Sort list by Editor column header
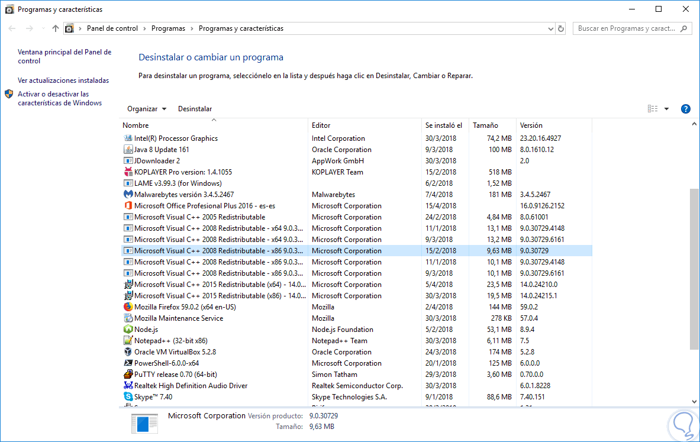This screenshot has height=442, width=700. click(x=364, y=125)
